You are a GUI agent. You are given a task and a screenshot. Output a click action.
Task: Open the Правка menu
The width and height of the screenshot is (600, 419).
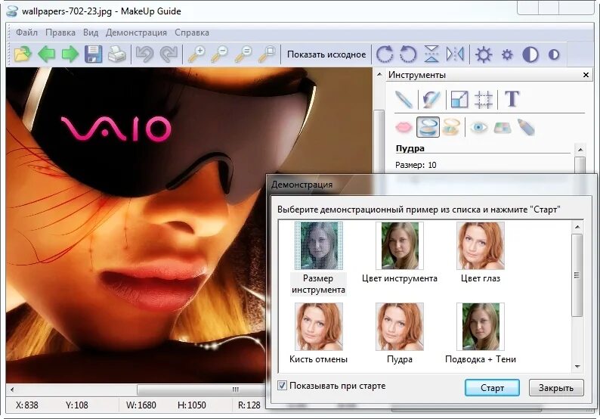pos(60,33)
